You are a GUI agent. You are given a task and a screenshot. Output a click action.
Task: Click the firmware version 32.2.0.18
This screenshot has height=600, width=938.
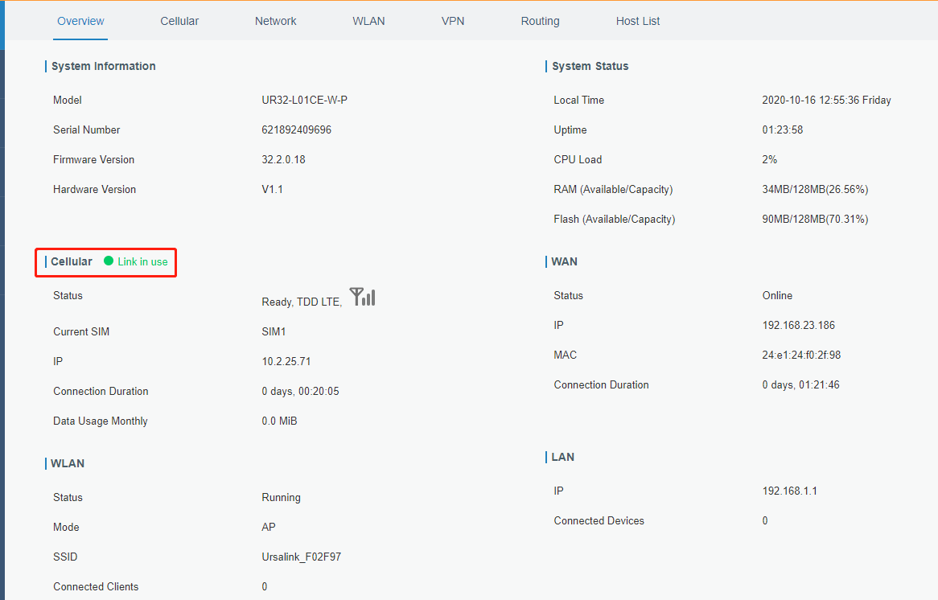[x=283, y=159]
